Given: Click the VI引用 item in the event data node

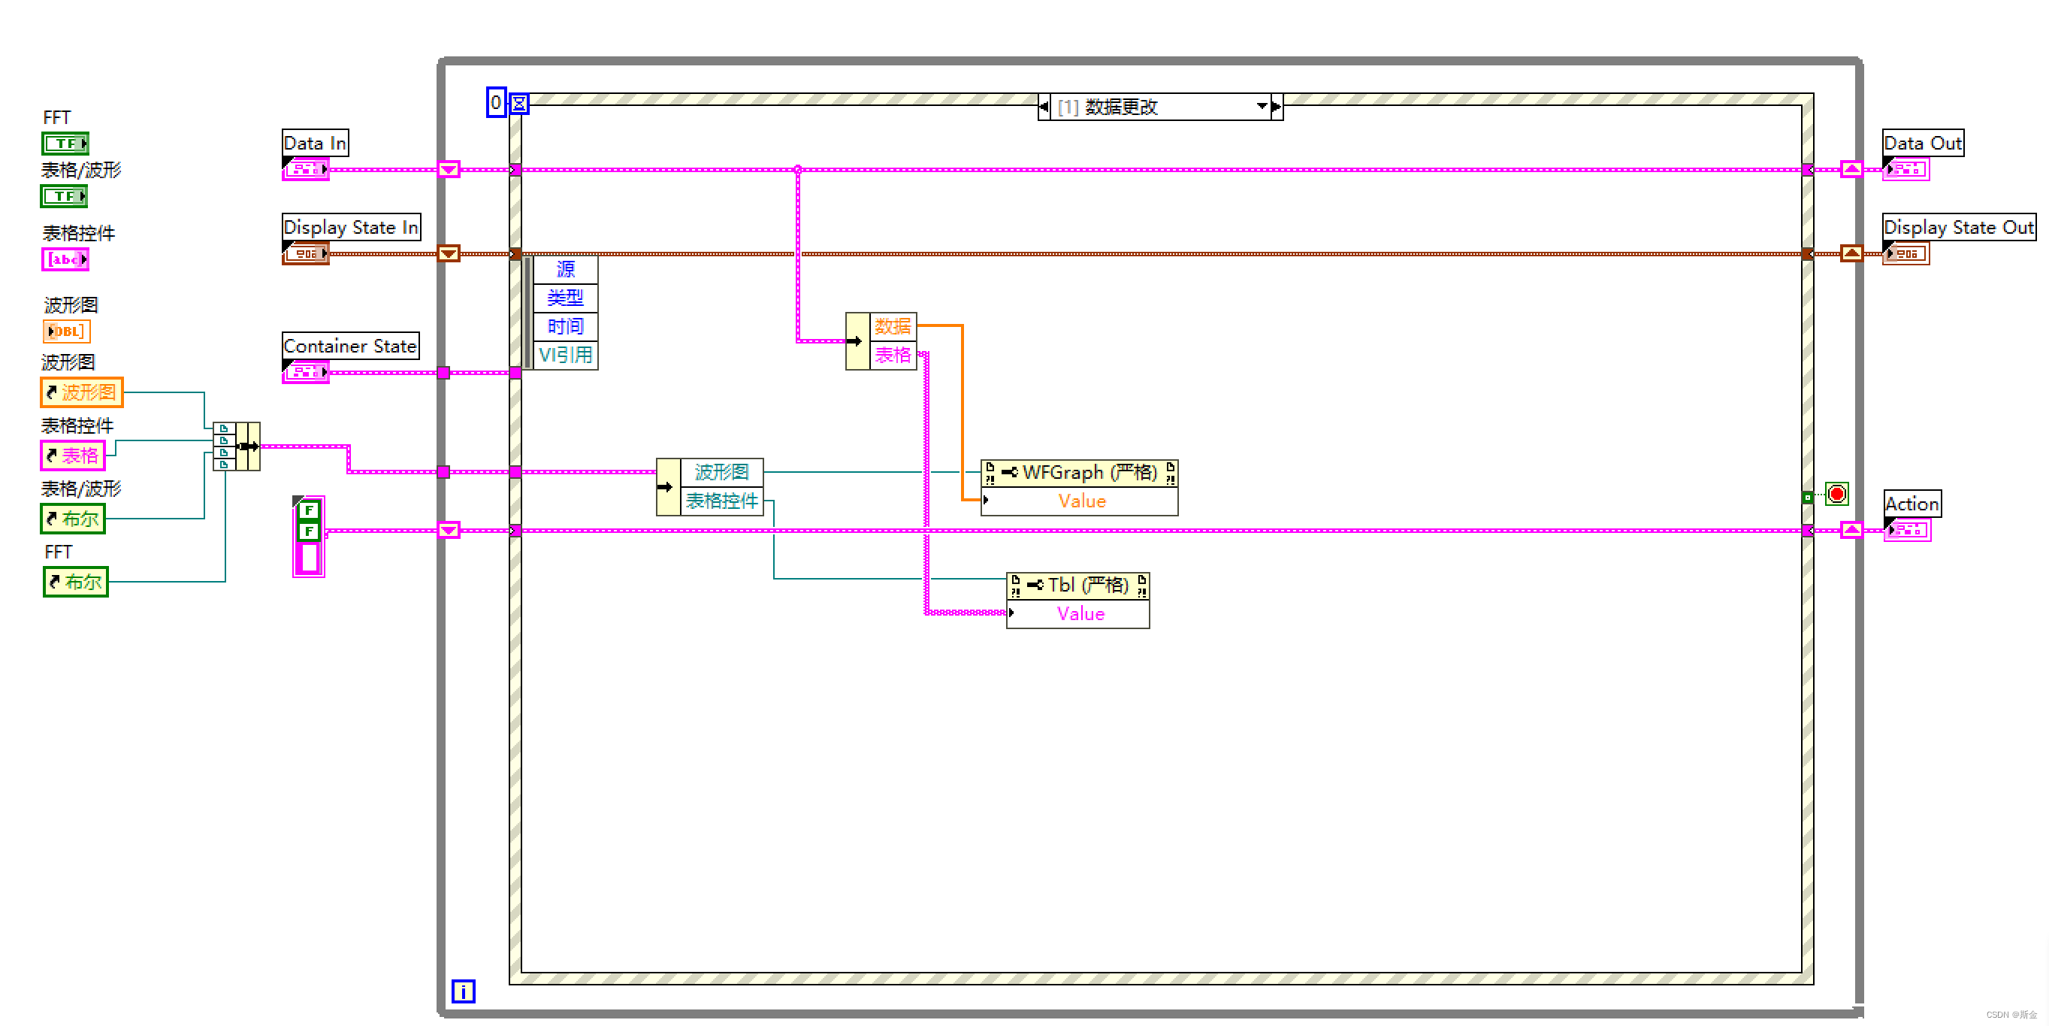Looking at the screenshot, I should pyautogui.click(x=566, y=354).
